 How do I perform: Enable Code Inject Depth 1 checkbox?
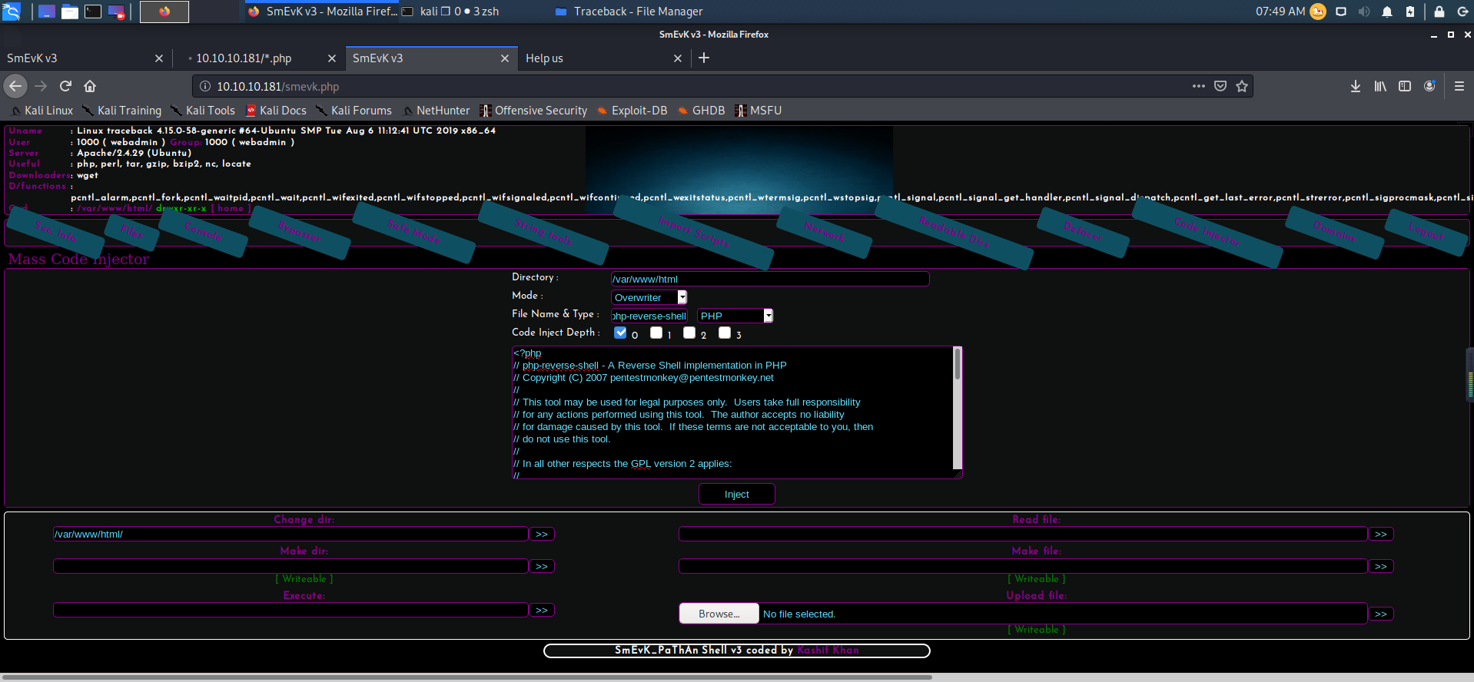coord(656,333)
